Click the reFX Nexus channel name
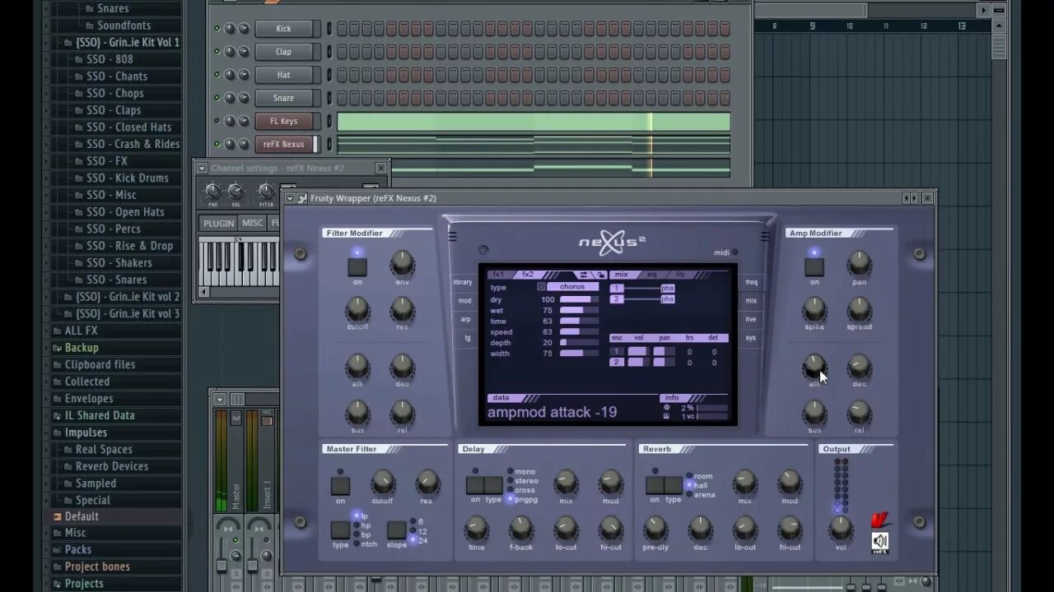 coord(284,144)
